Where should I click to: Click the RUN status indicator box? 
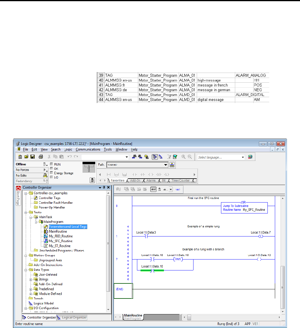click(51, 164)
